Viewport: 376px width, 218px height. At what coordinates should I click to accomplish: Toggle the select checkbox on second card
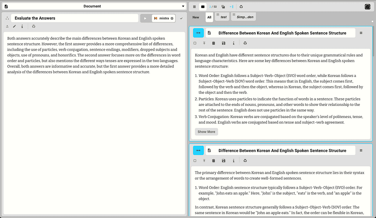195,160
